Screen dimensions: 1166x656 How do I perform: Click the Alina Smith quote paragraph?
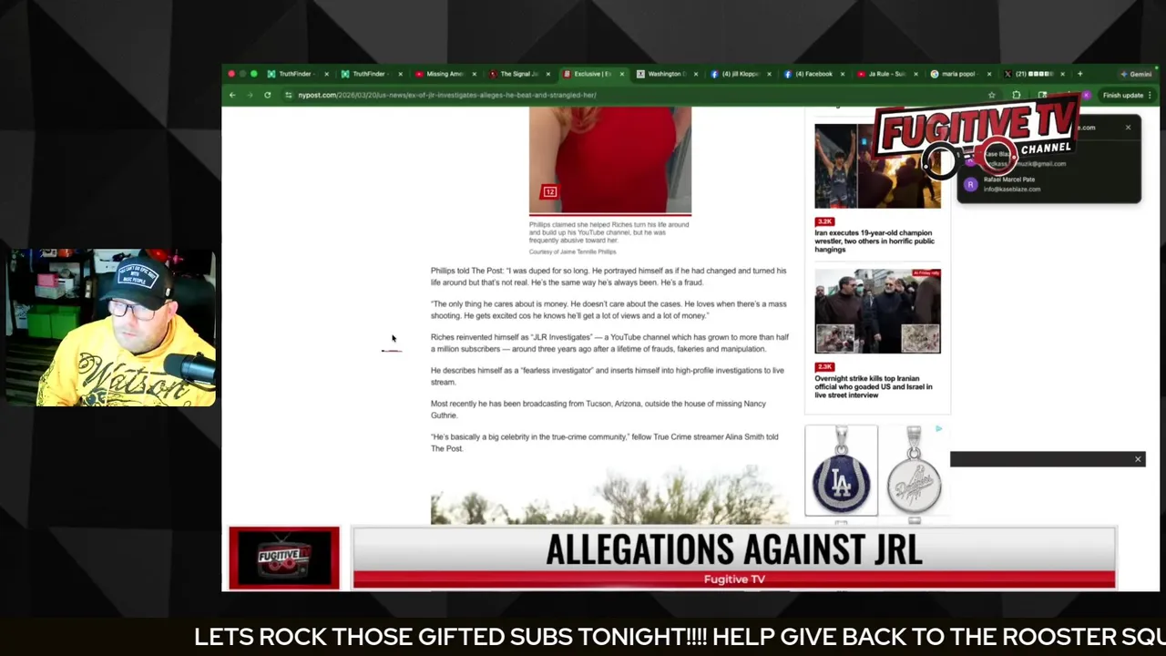(604, 442)
